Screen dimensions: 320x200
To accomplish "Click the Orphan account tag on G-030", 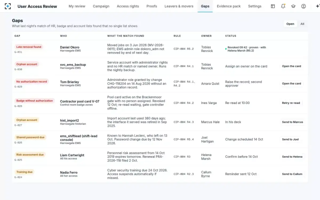I will (x=27, y=64).
